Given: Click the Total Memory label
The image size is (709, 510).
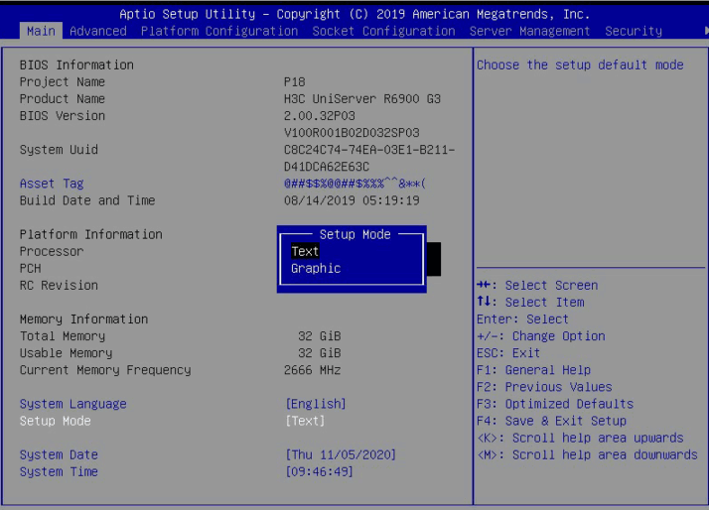Looking at the screenshot, I should (63, 336).
